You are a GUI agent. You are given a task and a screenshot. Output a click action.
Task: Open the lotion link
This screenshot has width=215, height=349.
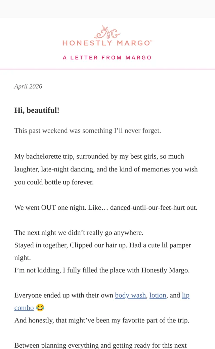pyautogui.click(x=158, y=295)
